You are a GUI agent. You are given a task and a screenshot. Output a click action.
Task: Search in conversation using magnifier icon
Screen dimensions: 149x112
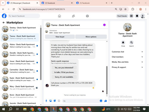tap(131, 42)
